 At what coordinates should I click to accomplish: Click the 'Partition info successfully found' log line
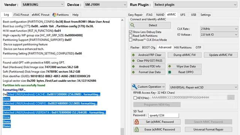tap(24, 85)
